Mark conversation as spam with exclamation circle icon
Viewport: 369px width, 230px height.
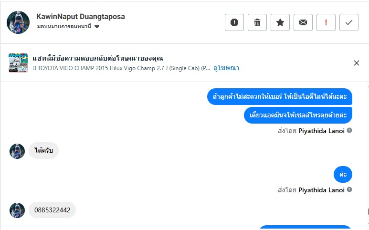coord(234,22)
